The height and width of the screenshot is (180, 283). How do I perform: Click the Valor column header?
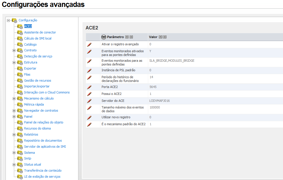pos(153,37)
